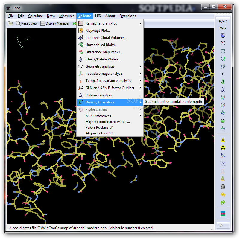240x239 pixels.
Task: Click the Unmodelled blobs green icon
Action: pos(81,45)
